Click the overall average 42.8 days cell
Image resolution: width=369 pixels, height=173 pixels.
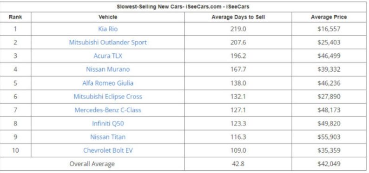[238, 164]
